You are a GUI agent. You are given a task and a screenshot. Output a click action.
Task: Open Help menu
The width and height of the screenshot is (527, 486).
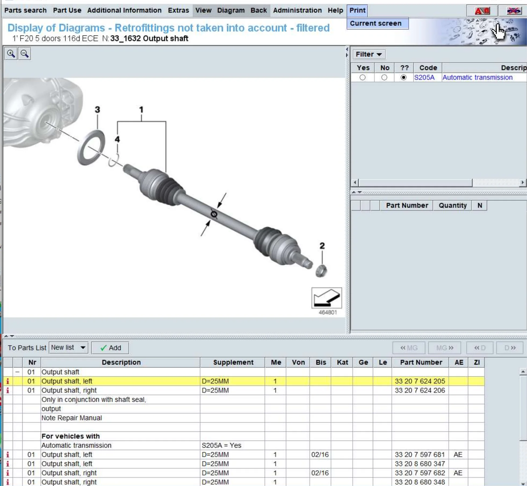[x=335, y=10]
